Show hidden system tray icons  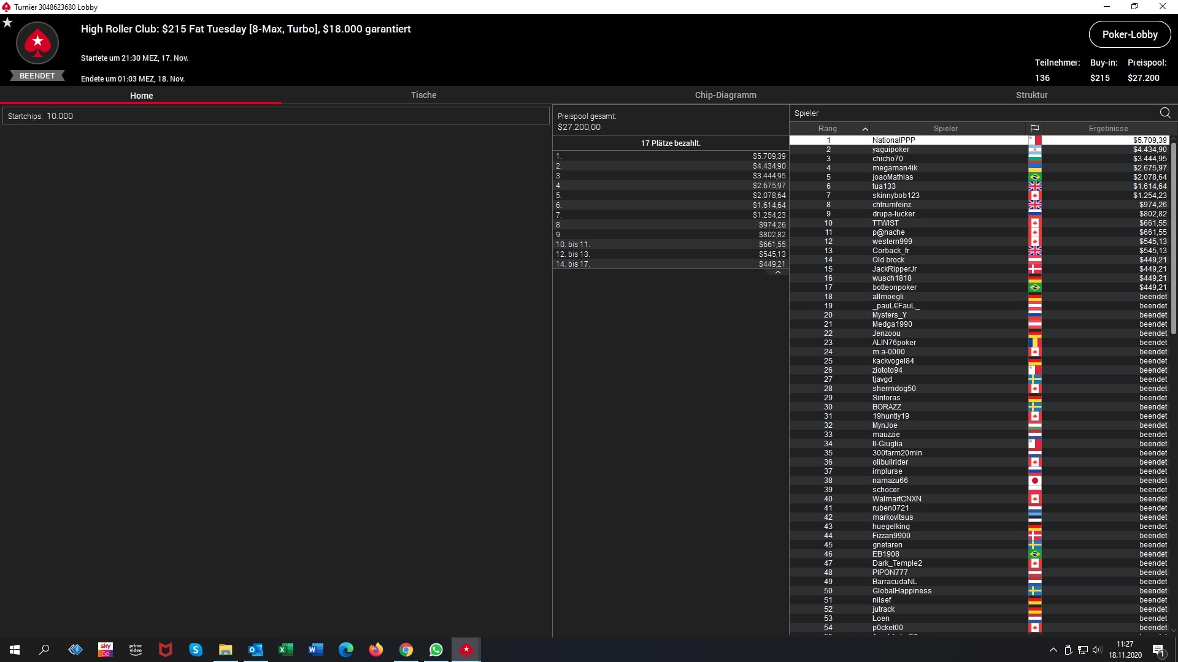[1053, 650]
